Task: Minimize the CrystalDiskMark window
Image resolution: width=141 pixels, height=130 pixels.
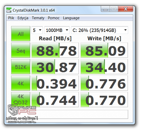Action: [105, 9]
